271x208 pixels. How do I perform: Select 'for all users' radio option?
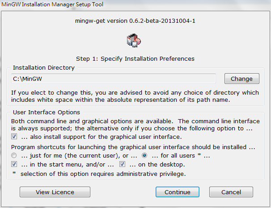(x=144, y=155)
